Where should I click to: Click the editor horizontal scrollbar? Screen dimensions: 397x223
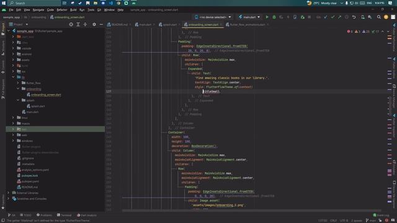[x=251, y=211]
